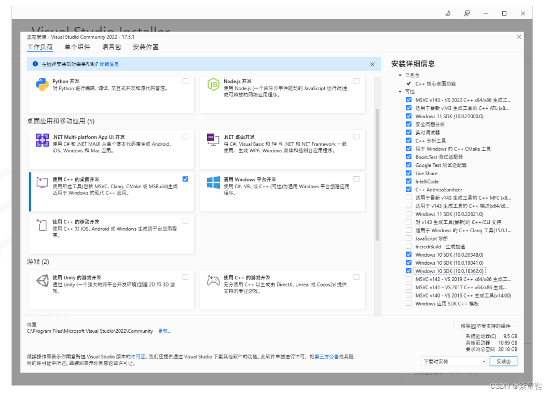Uncheck the Live Share optional component
This screenshot has width=550, height=395.
[x=409, y=173]
